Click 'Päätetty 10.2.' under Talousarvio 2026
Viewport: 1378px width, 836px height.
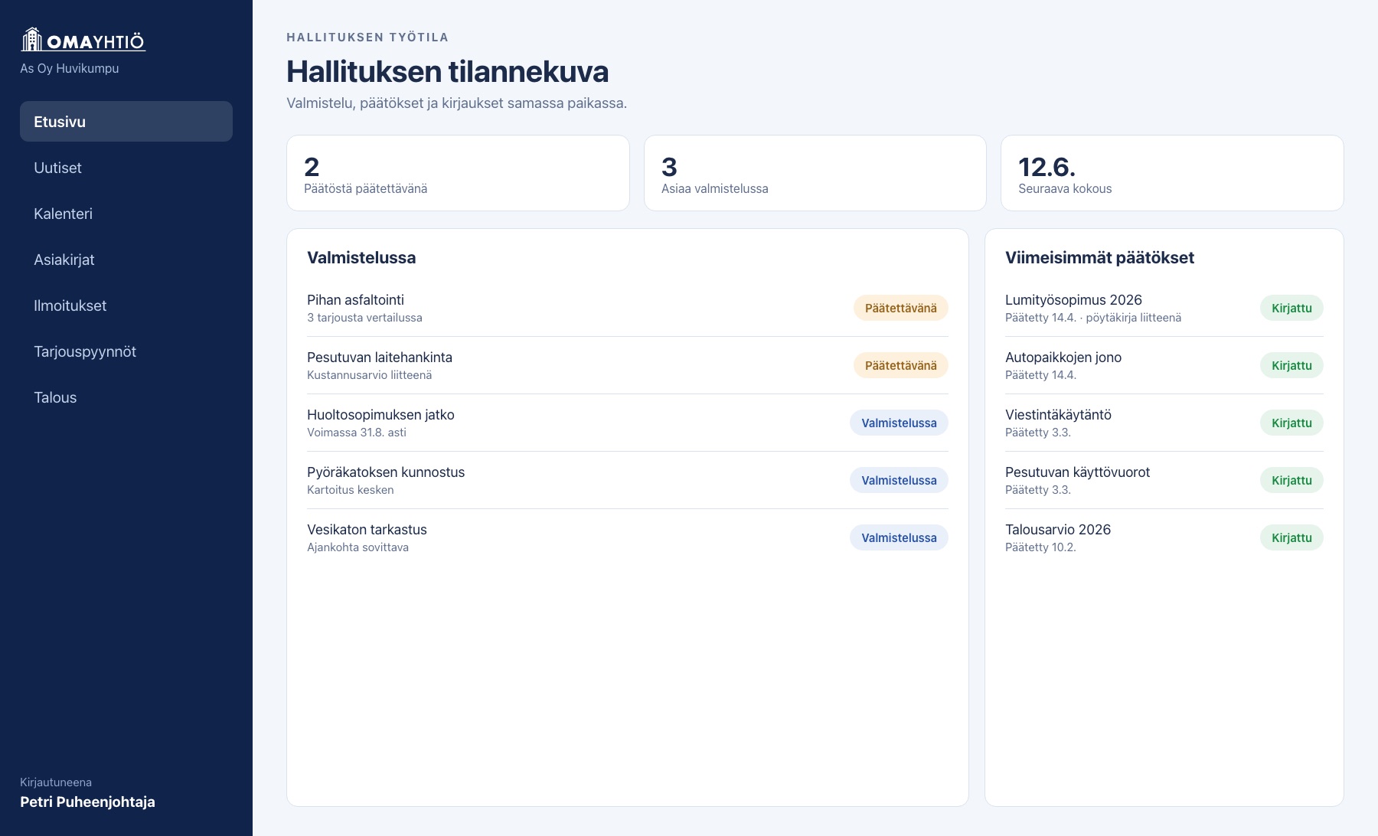click(1040, 547)
